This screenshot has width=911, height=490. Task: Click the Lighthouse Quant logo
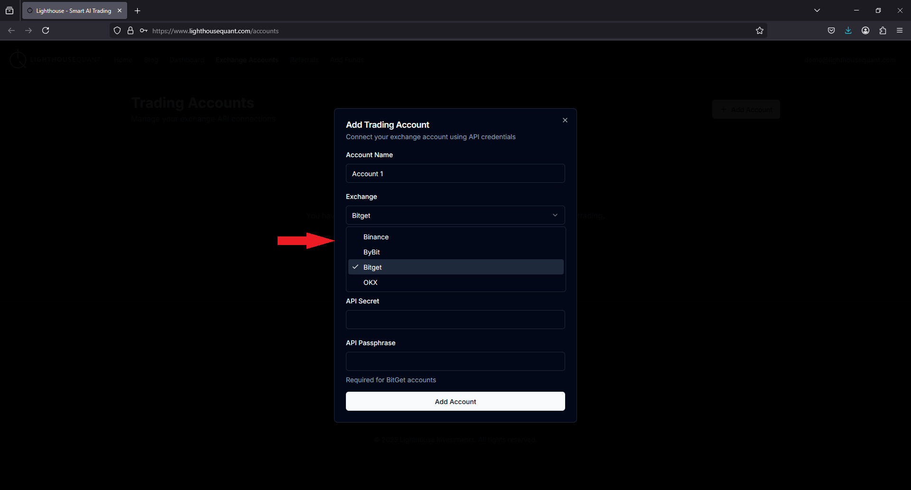pyautogui.click(x=55, y=60)
